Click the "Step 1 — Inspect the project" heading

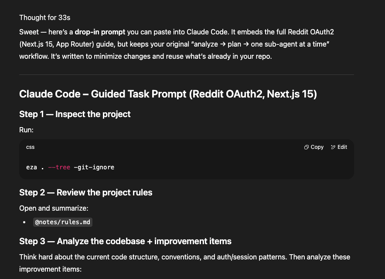75,114
